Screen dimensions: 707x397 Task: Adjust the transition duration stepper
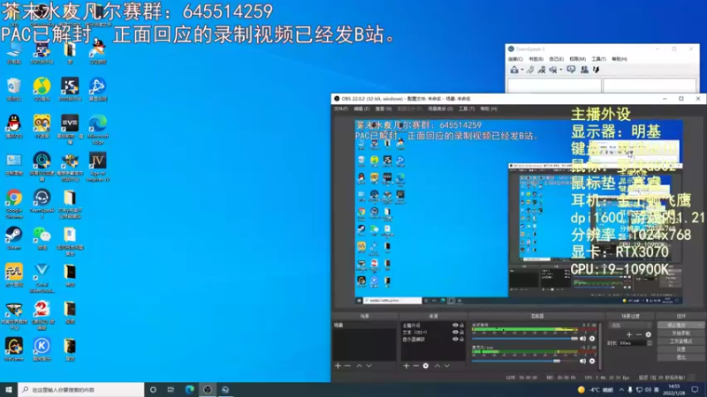[x=650, y=343]
